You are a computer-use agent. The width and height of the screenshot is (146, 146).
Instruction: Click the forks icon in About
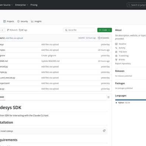[116, 60]
